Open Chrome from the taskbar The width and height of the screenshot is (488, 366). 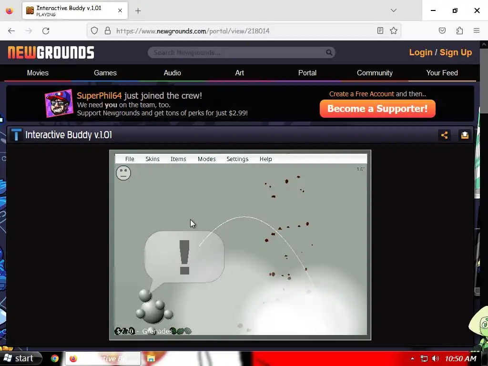click(55, 358)
